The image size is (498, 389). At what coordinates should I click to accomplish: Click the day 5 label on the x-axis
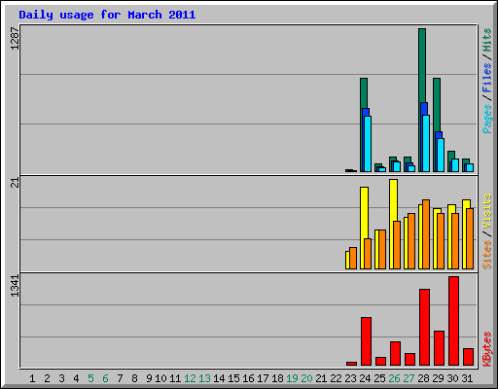pos(90,378)
